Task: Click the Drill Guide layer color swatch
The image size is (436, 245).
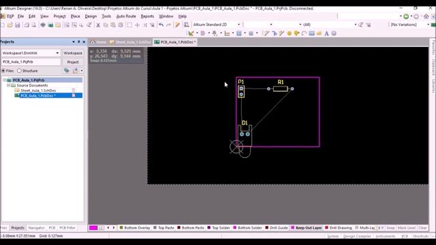Action: (x=267, y=227)
